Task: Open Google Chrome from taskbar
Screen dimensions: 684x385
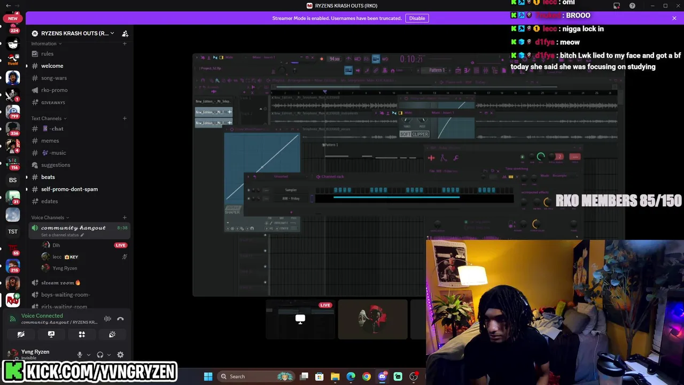Action: [367, 376]
